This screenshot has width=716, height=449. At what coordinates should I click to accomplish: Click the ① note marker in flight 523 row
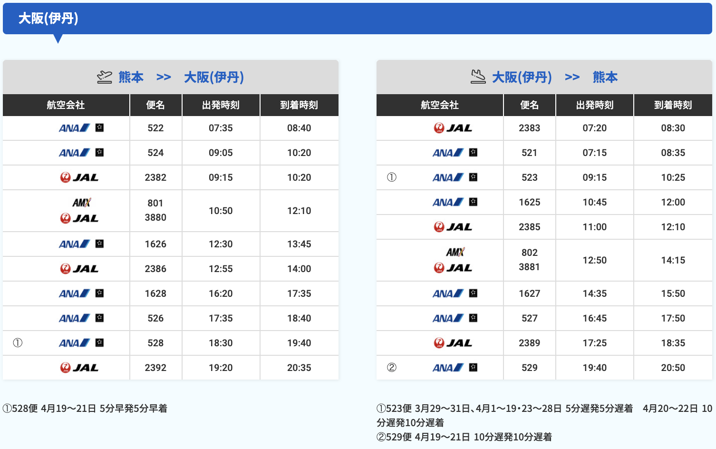392,177
